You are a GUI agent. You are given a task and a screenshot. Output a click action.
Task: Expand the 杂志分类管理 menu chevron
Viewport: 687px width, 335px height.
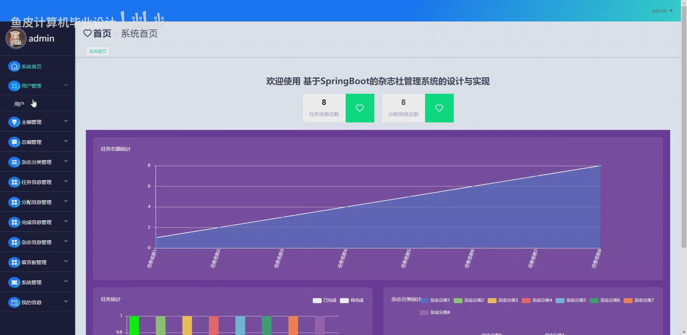(66, 161)
